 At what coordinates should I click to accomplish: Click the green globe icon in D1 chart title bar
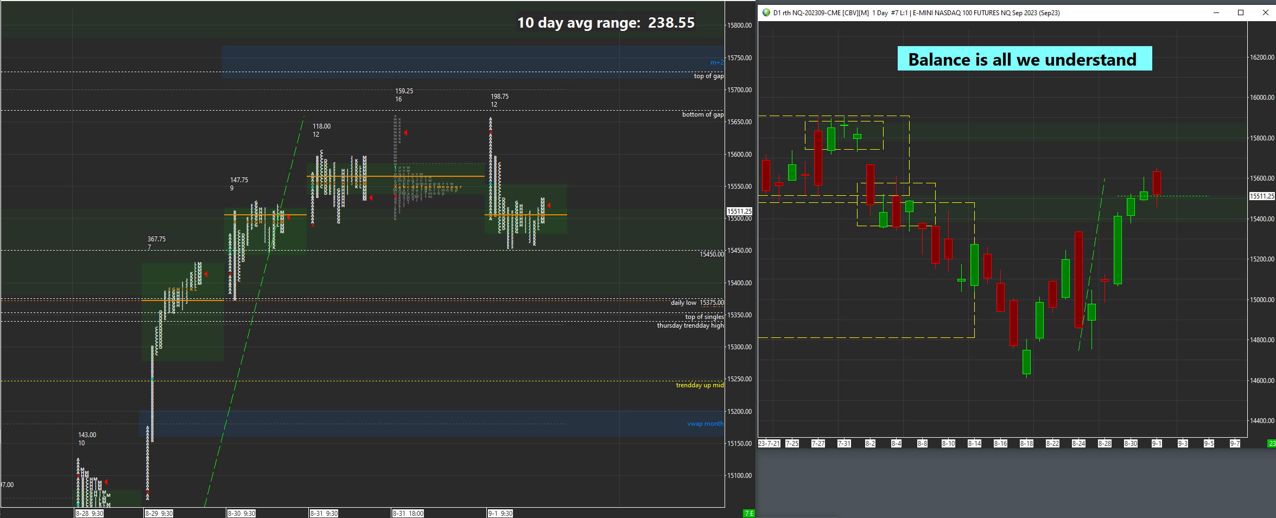(x=766, y=12)
